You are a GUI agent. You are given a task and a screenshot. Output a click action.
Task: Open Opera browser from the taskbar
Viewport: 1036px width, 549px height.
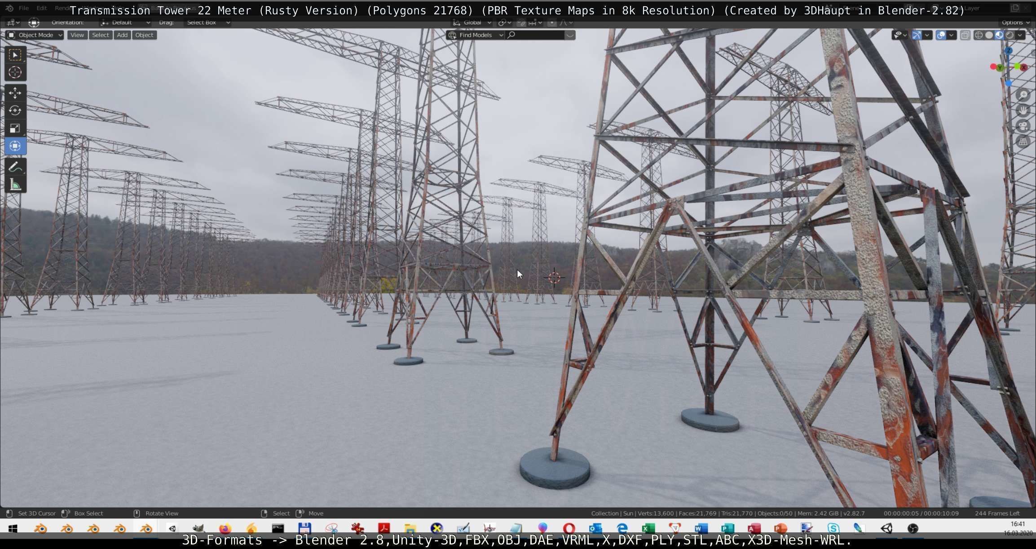click(569, 528)
